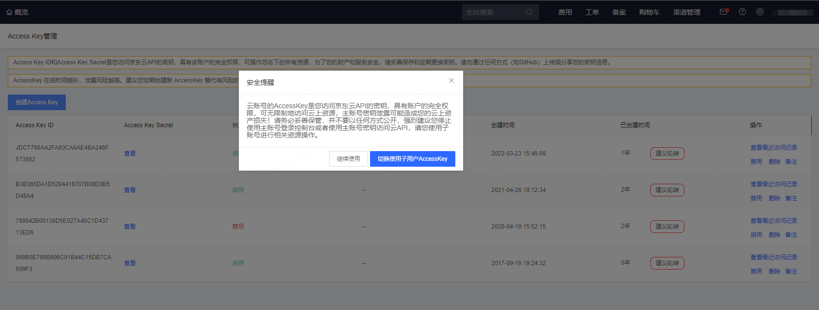
Task: Click 删除 in the 2020-04-10 row
Action: (775, 235)
